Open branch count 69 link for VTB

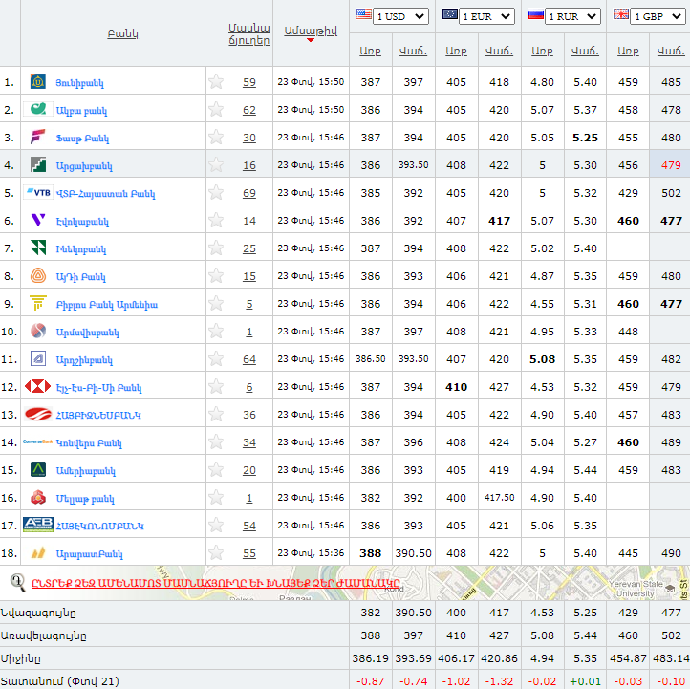pyautogui.click(x=249, y=193)
